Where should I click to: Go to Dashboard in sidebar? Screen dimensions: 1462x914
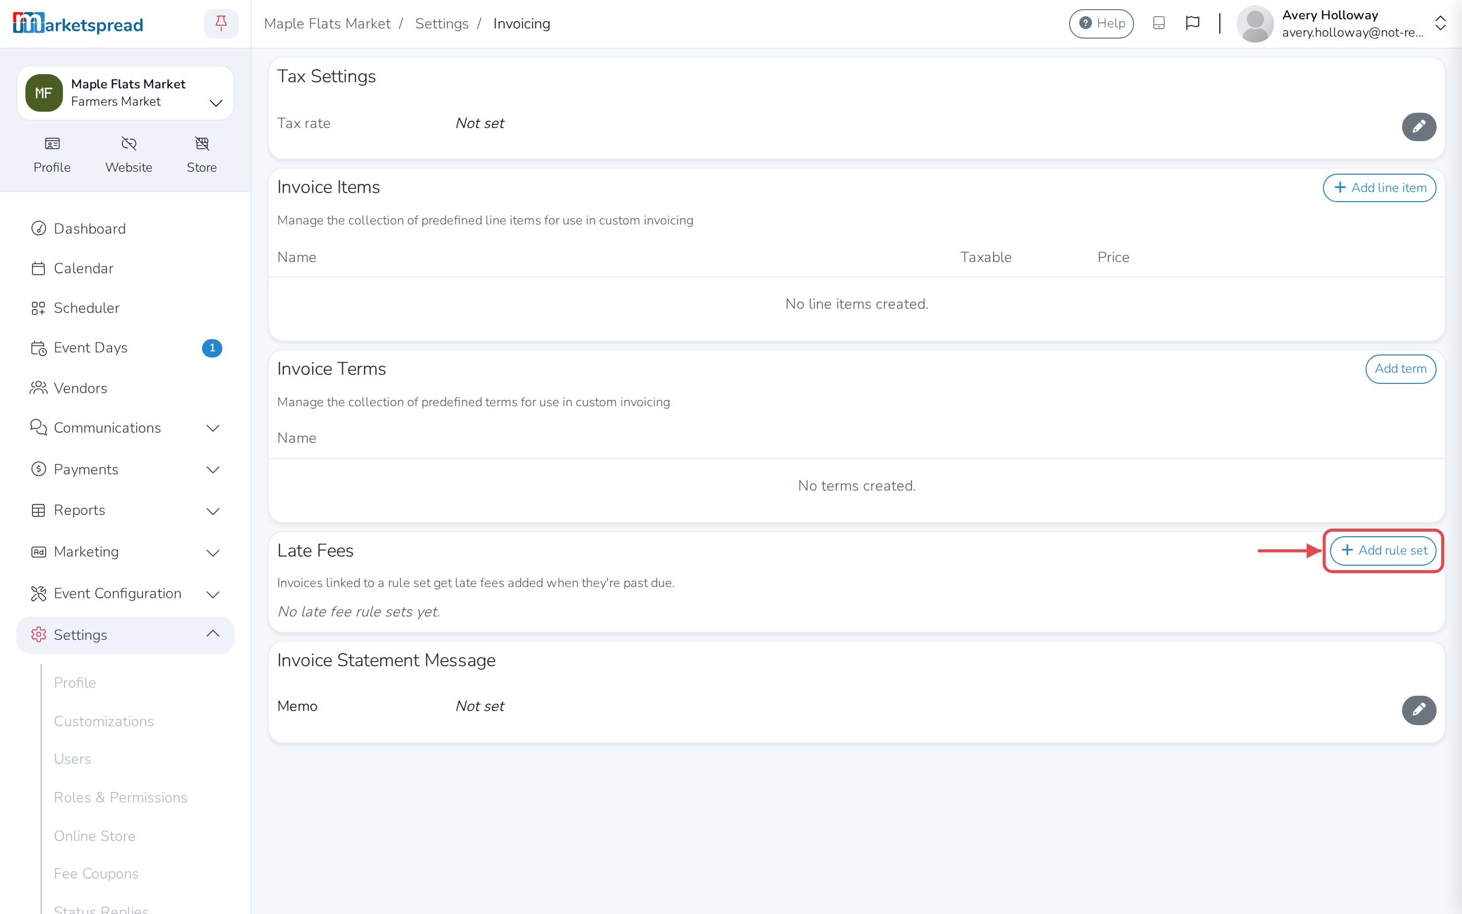[125, 228]
